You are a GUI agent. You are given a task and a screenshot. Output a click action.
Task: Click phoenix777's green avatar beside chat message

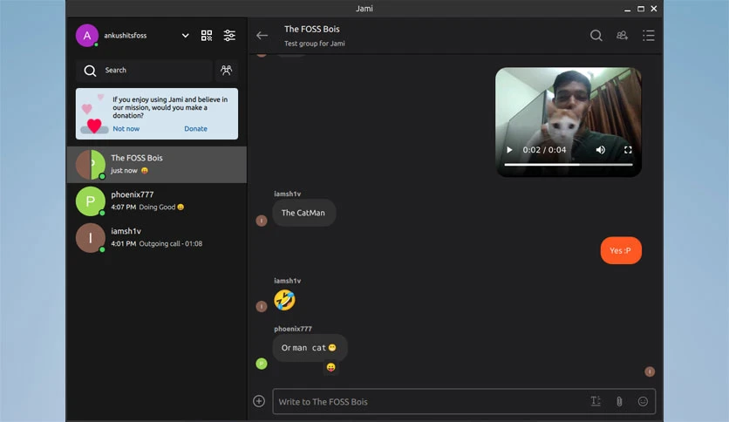(262, 364)
